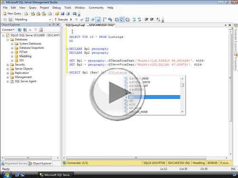Expand the Security folder node
Image resolution: width=238 pixels, height=178 pixels.
click(x=8, y=65)
